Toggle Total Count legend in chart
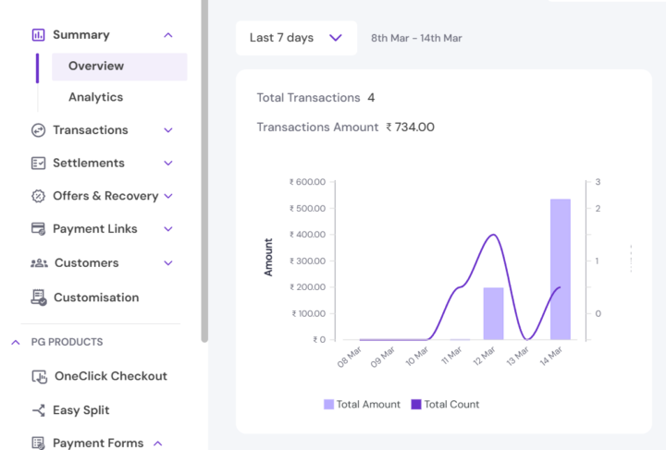Image resolution: width=666 pixels, height=450 pixels. click(445, 404)
